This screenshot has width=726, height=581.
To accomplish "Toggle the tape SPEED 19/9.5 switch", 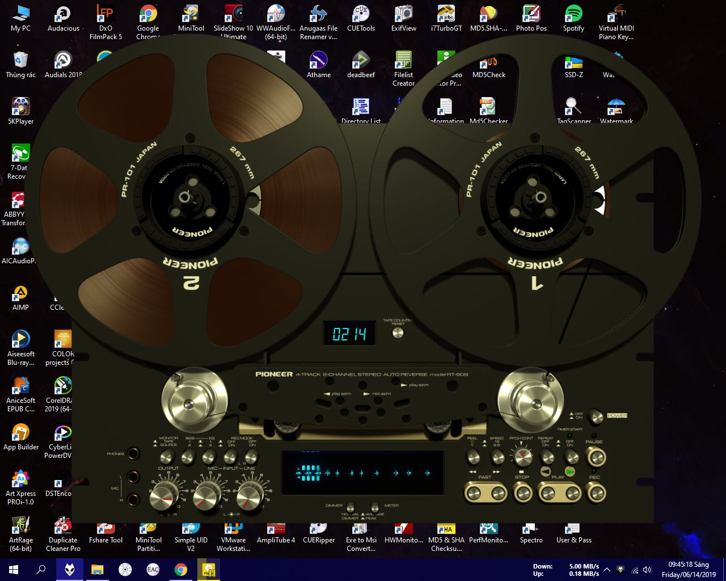I will point(497,456).
